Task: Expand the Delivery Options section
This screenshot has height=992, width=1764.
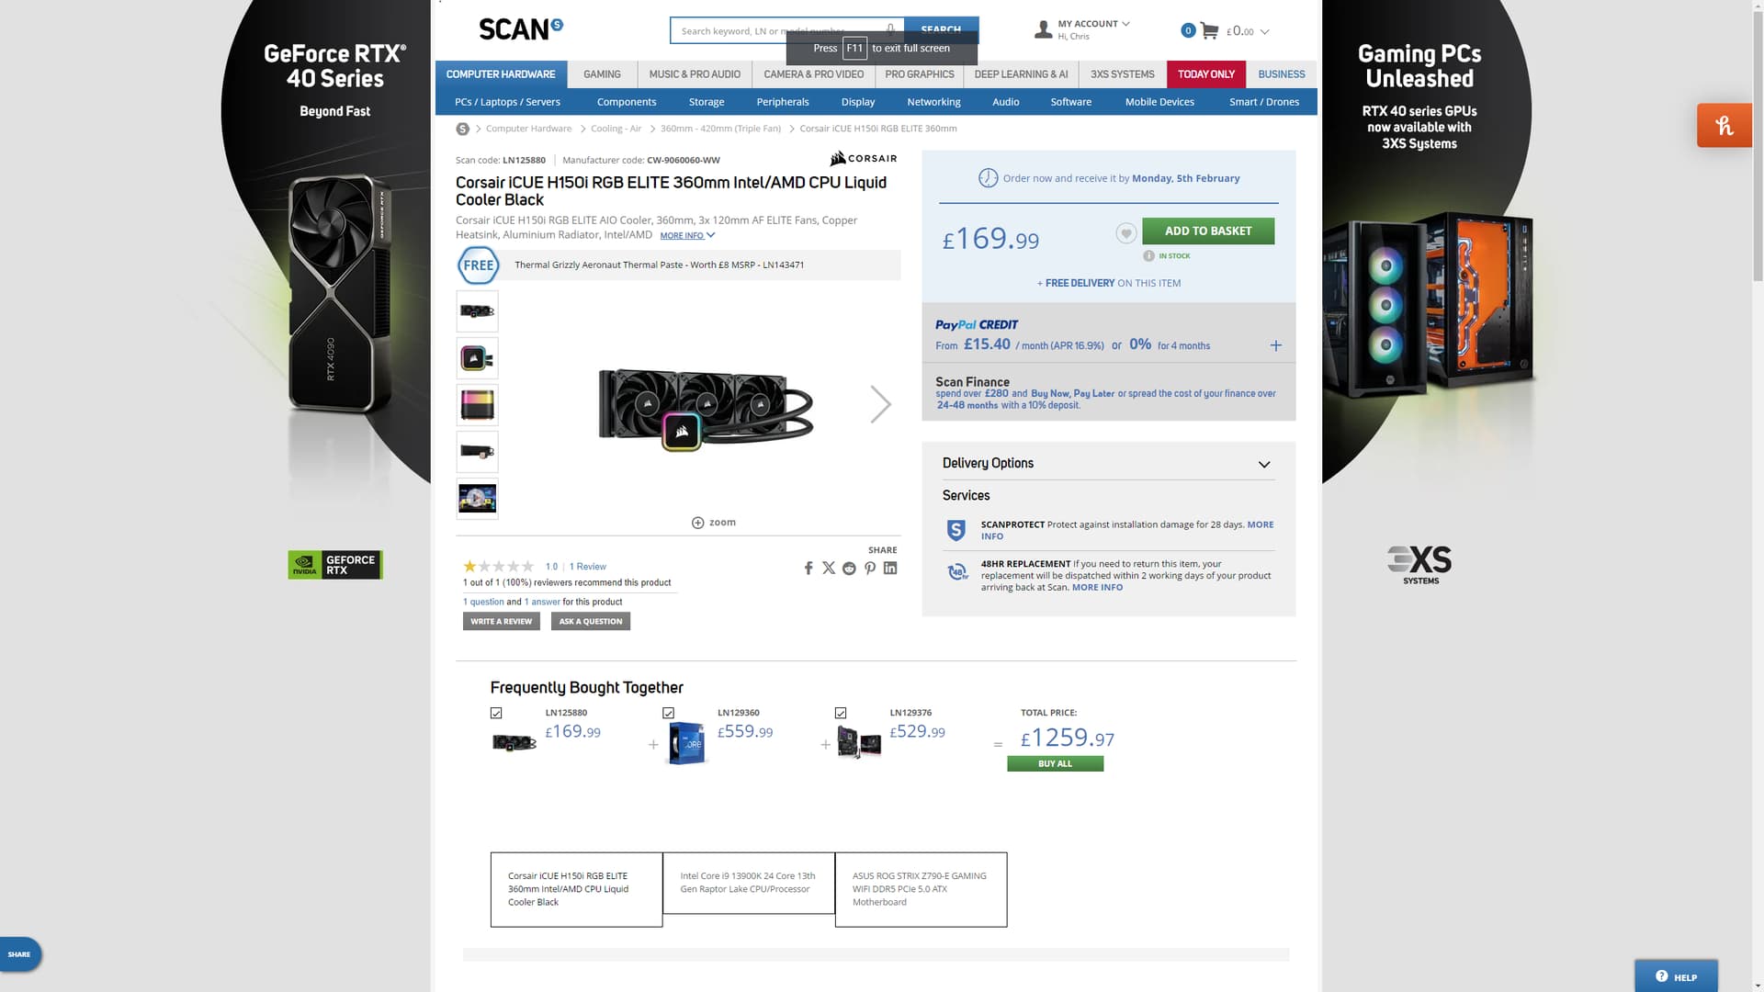Action: click(1263, 465)
